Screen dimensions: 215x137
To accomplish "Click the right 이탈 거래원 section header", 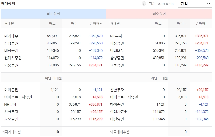I will 159,78.
